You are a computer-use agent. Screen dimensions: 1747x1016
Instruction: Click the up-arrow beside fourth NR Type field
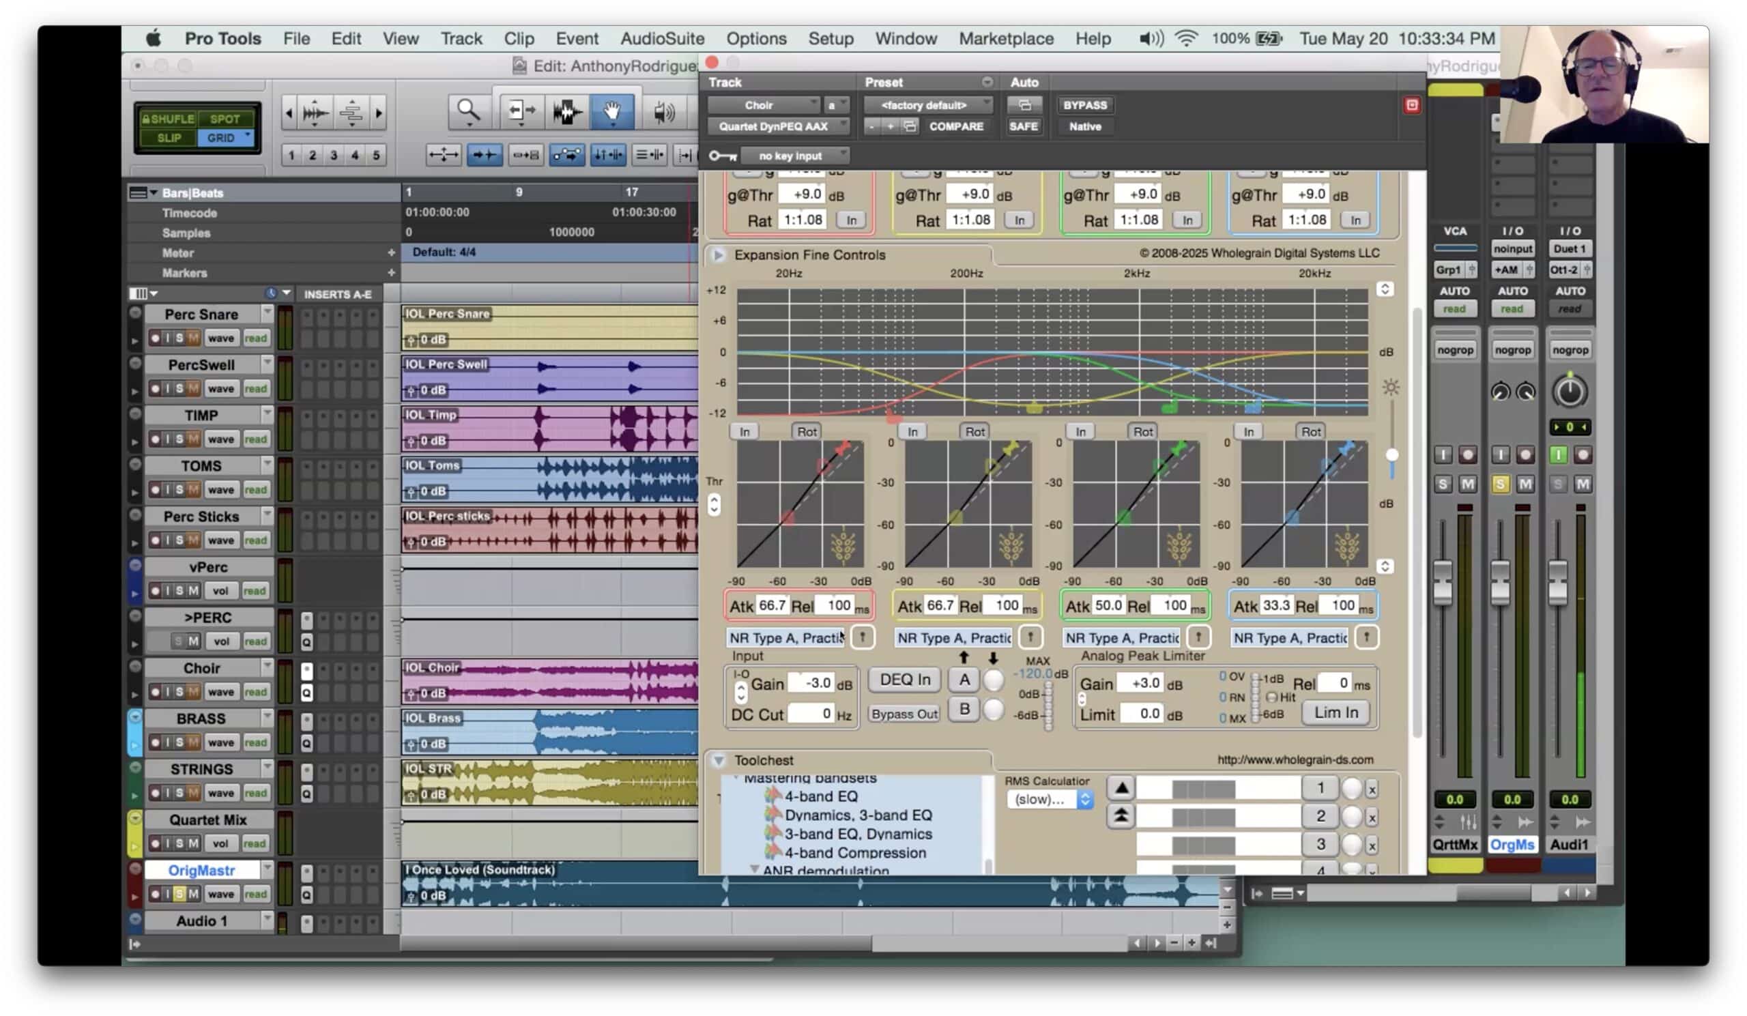pyautogui.click(x=1366, y=637)
